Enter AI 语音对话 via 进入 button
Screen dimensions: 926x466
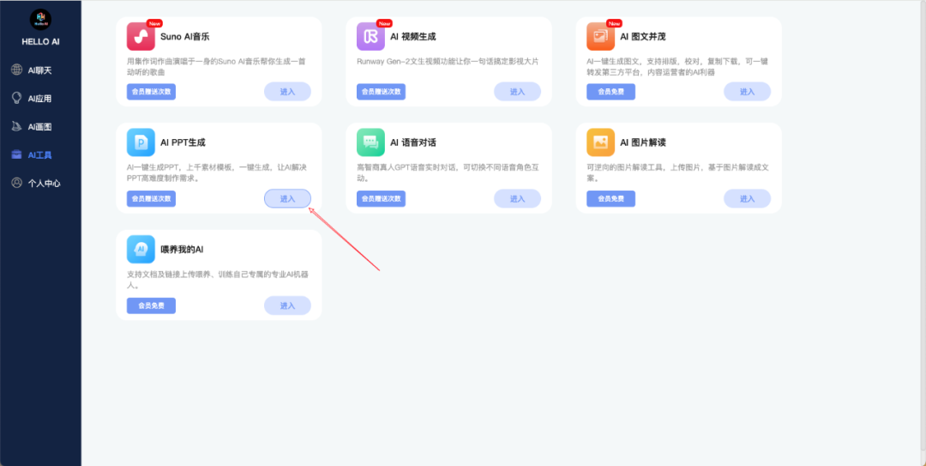click(517, 199)
